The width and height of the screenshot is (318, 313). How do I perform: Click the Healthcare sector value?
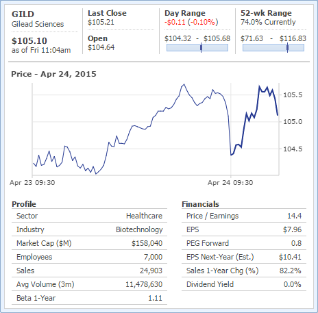[145, 216]
